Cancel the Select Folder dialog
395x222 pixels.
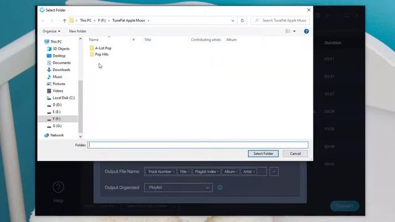pyautogui.click(x=295, y=154)
